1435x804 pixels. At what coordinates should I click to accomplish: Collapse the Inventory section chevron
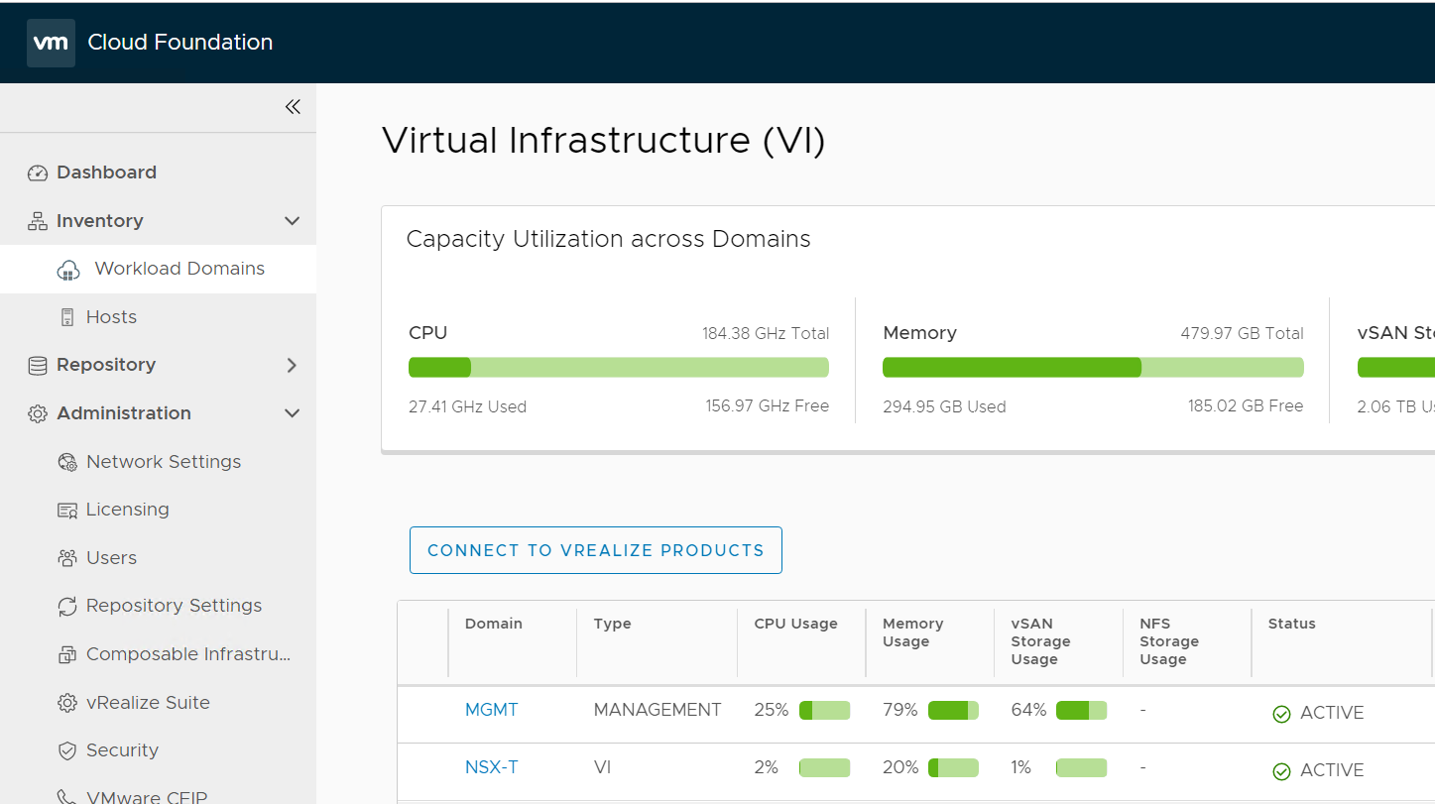click(292, 221)
